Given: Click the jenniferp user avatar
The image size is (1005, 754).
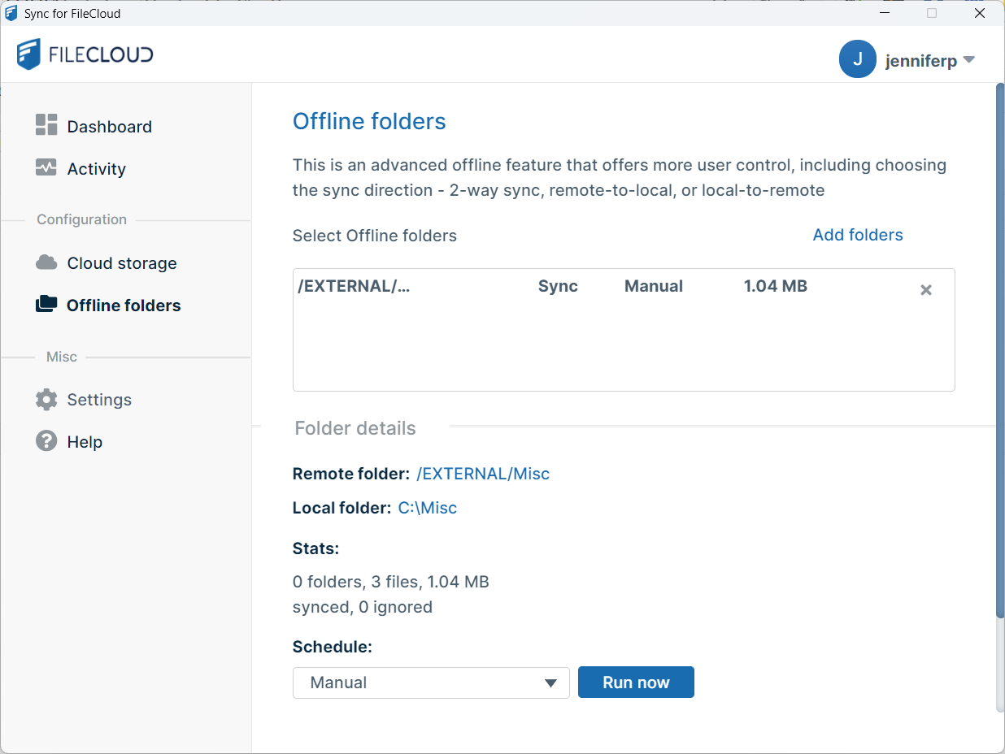Looking at the screenshot, I should coord(857,59).
